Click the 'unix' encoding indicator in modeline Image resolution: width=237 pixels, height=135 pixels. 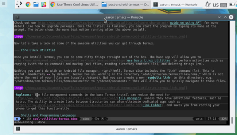coord(199,119)
